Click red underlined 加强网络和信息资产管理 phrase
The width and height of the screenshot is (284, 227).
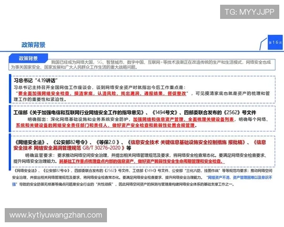click(158, 120)
